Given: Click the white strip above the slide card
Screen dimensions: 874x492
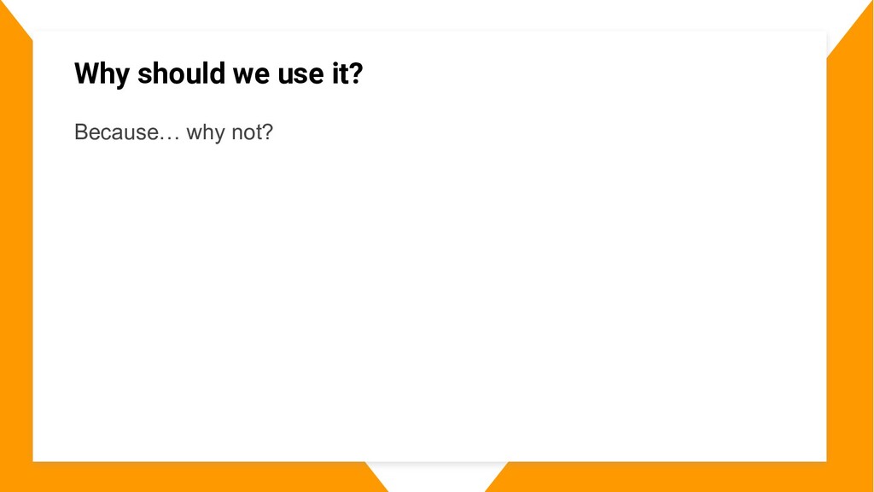Looking at the screenshot, I should pyautogui.click(x=429, y=15).
